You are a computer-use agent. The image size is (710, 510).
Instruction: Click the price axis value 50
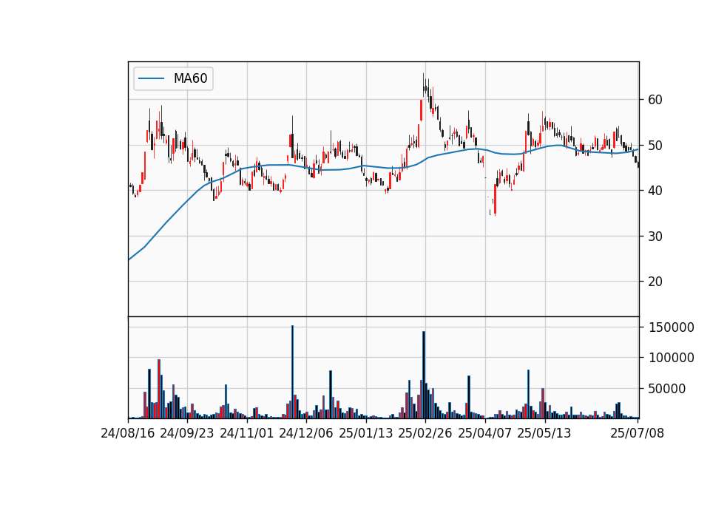pos(655,146)
